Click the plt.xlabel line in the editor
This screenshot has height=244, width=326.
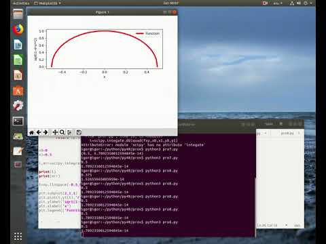[x=54, y=206]
